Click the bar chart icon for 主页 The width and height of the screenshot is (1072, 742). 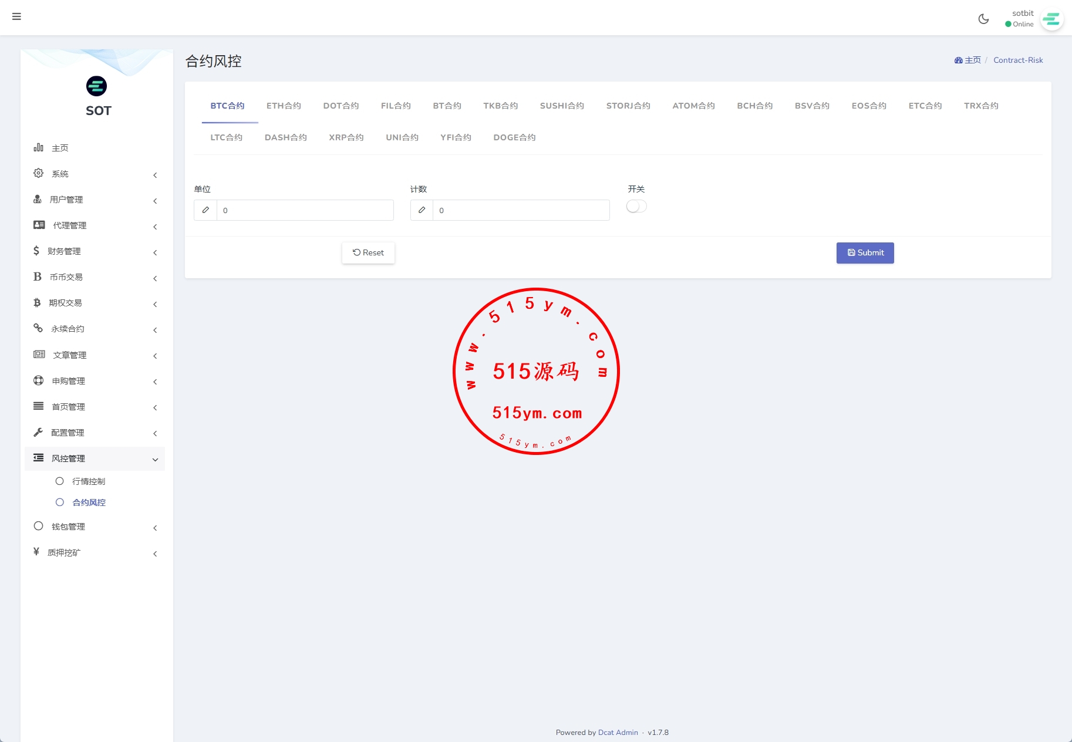[x=39, y=147]
